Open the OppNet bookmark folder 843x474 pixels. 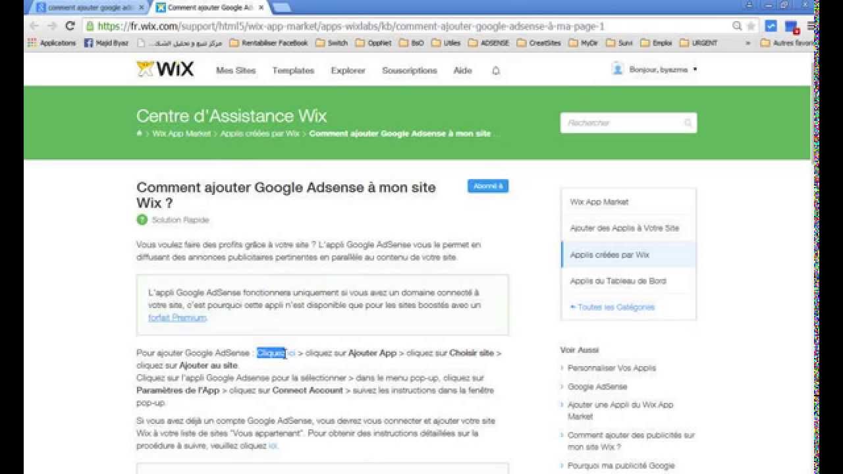(x=373, y=43)
